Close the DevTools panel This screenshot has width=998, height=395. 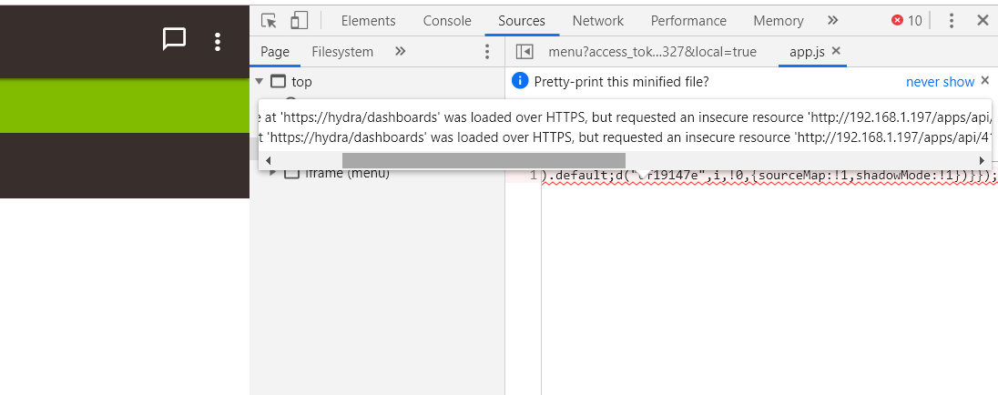(983, 20)
